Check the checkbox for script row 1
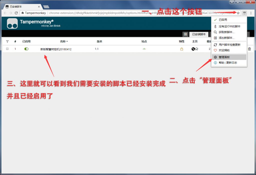The image size is (256, 175). point(7,49)
